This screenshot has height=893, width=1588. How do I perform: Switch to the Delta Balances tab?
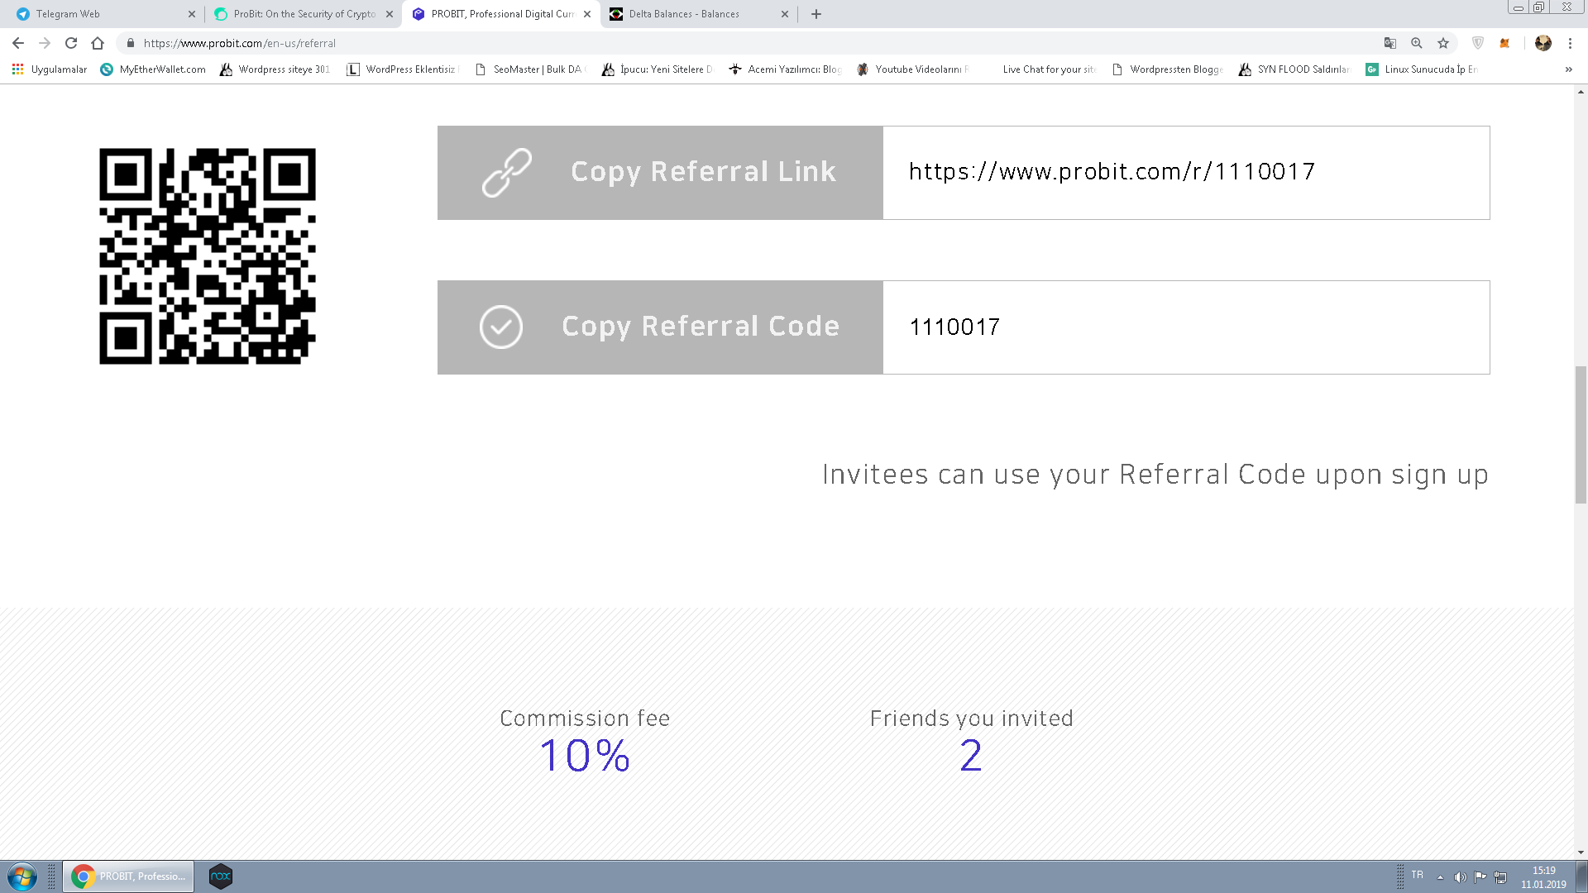(x=699, y=14)
